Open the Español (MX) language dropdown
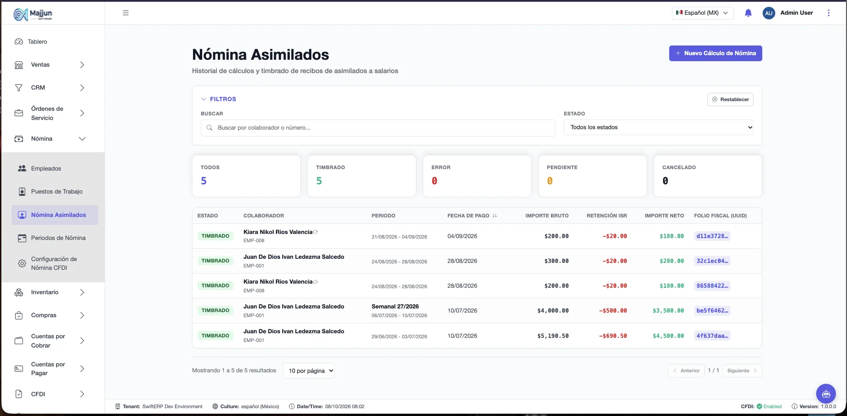Screen dimensions: 847x416 coord(703,13)
